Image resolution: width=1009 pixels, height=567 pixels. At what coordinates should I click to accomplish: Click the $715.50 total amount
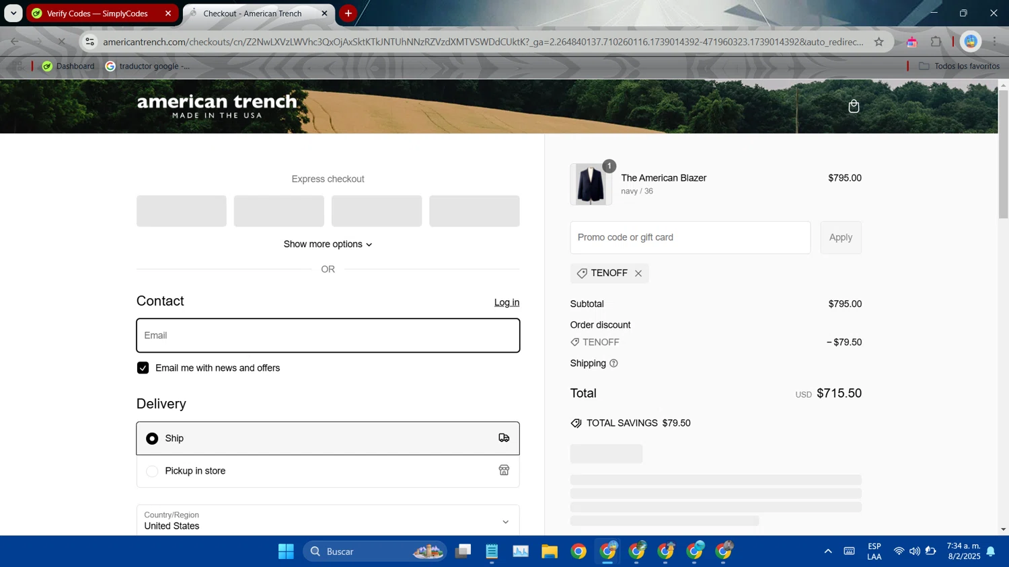[839, 394]
